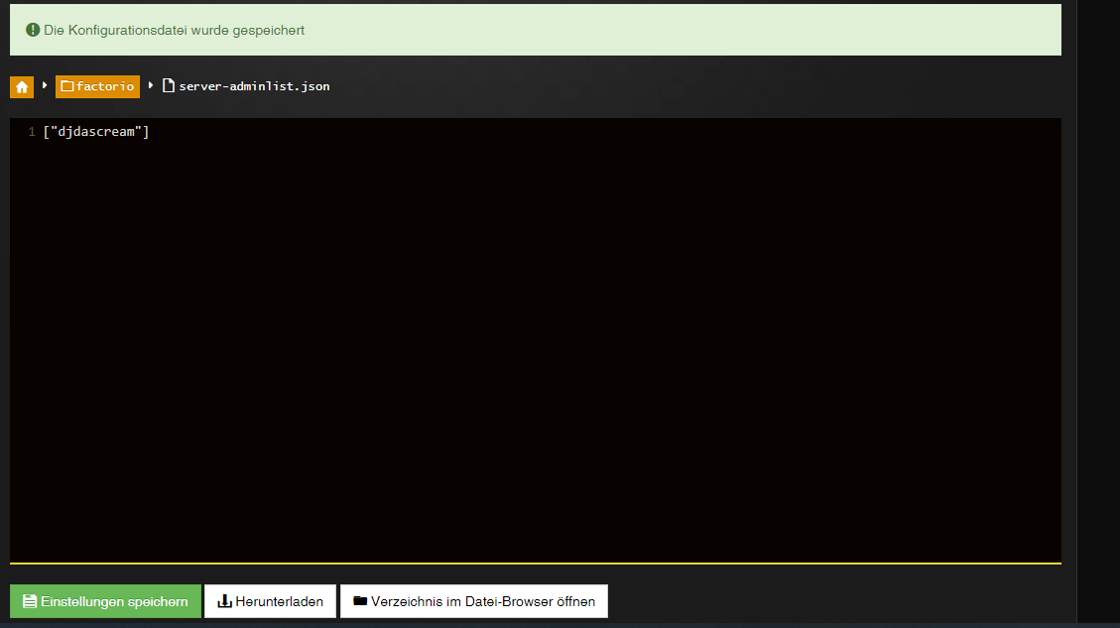Click Einstellungen speichern button

click(x=106, y=601)
